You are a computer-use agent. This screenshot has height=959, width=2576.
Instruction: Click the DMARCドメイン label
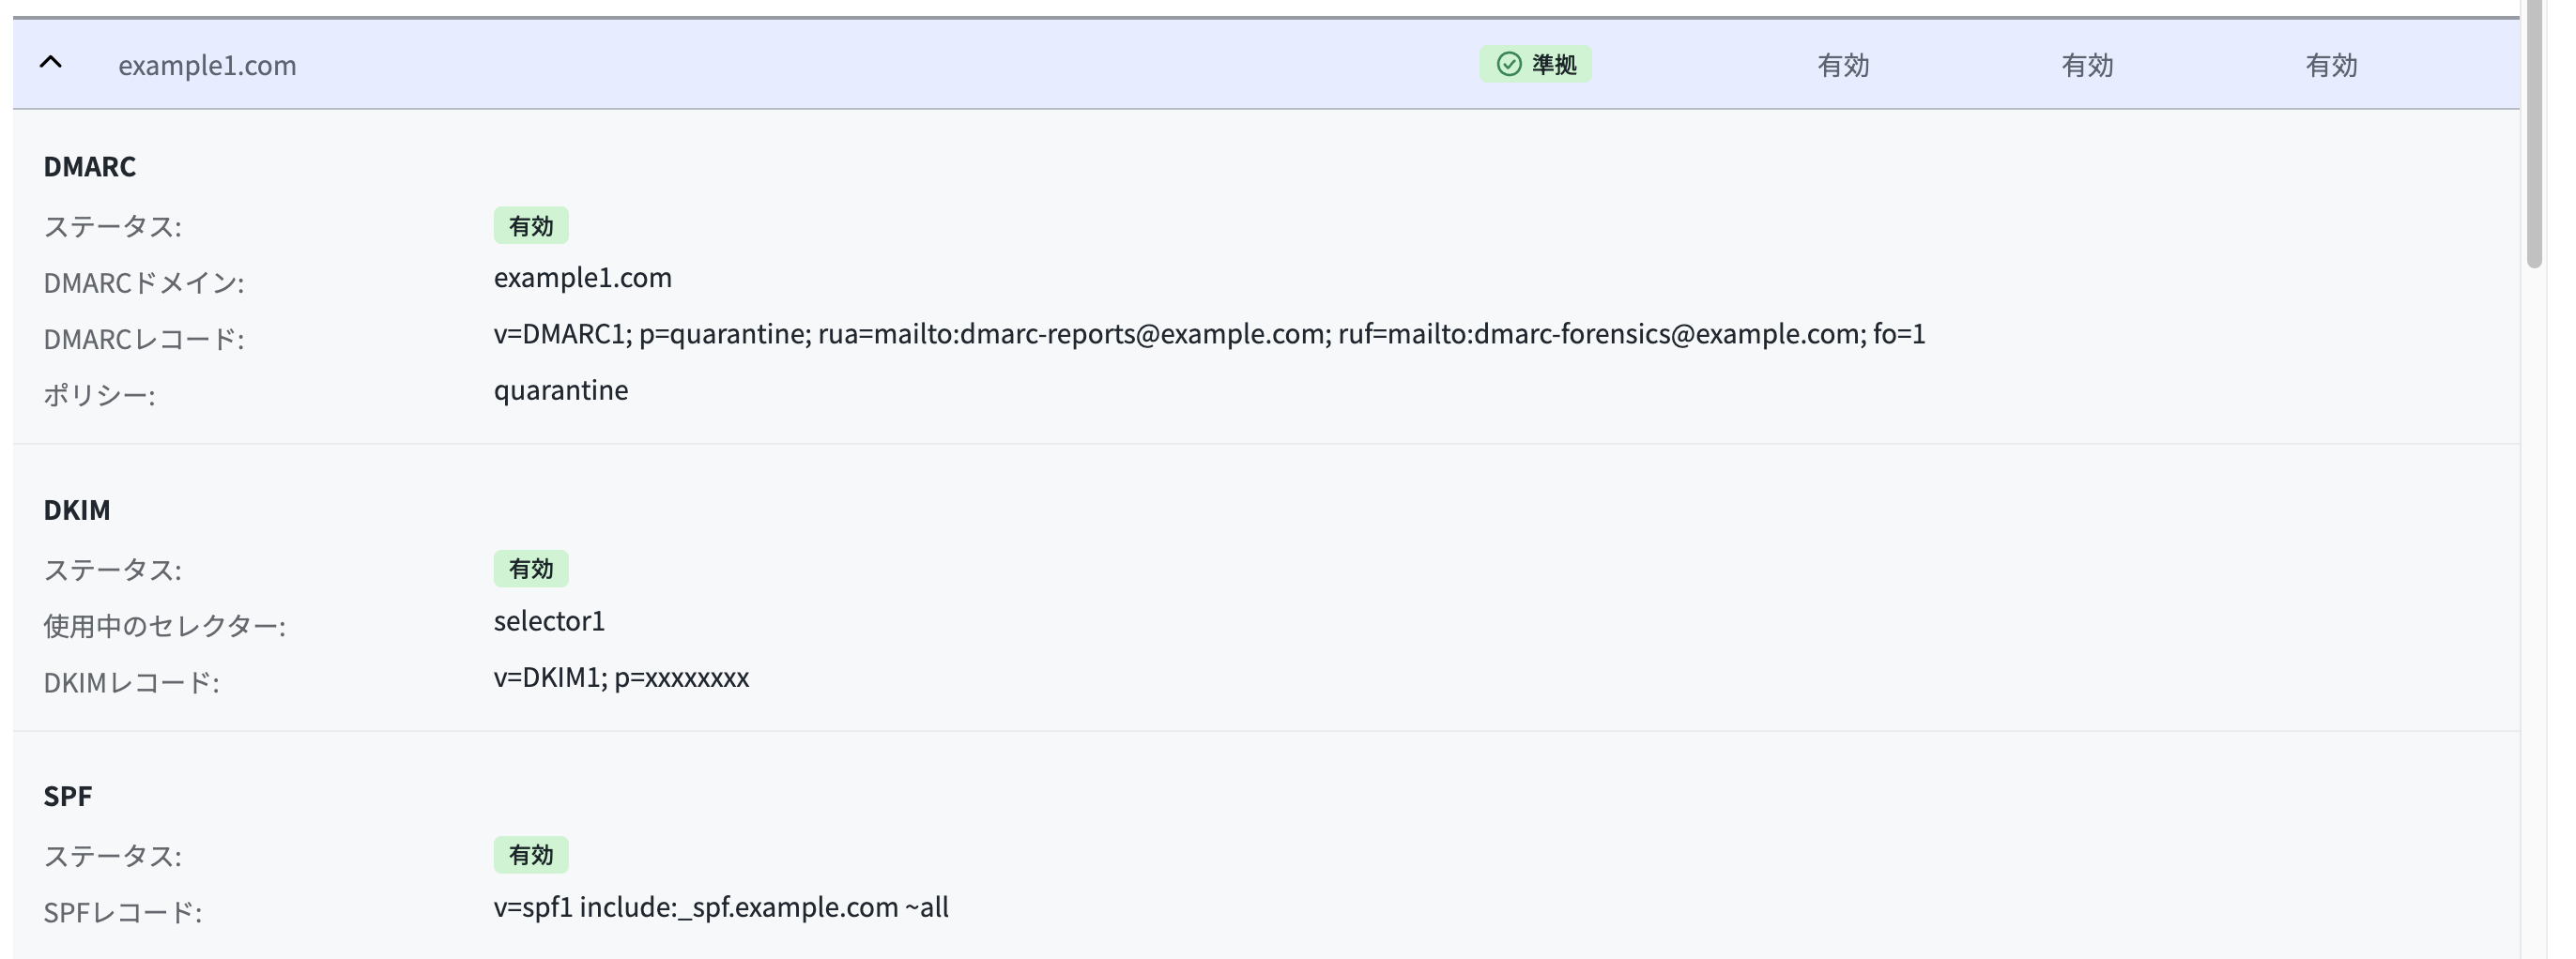click(x=144, y=283)
